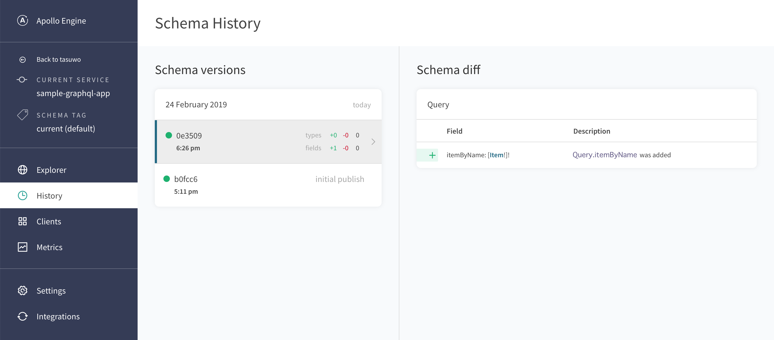Click the Apollo Engine logo icon

[23, 21]
